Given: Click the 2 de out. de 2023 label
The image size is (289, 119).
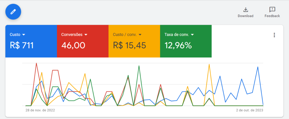Looking at the screenshot, I should click(x=250, y=110).
